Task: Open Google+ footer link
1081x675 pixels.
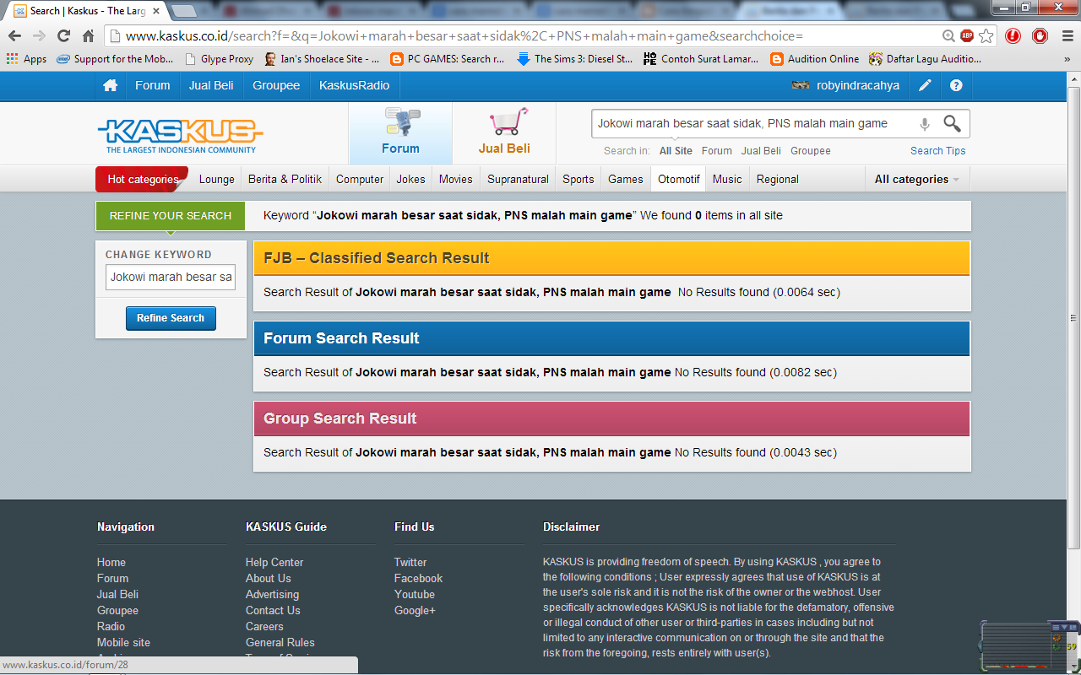Action: pos(415,611)
